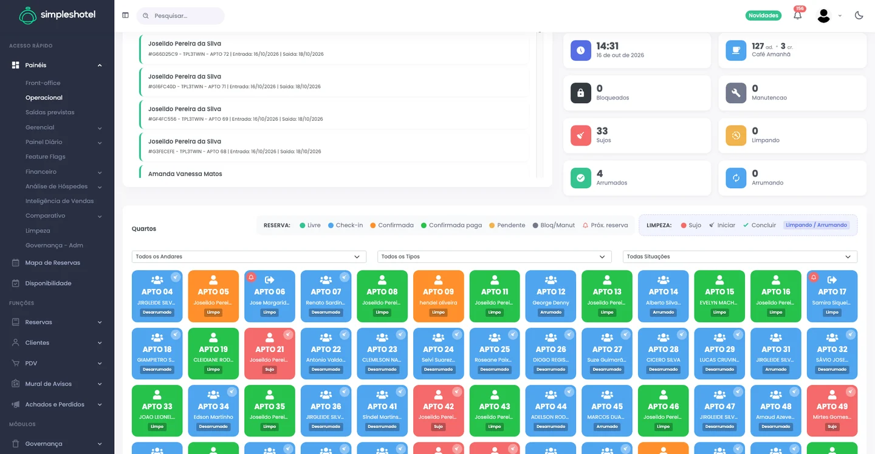Click the Novidades button

point(763,16)
